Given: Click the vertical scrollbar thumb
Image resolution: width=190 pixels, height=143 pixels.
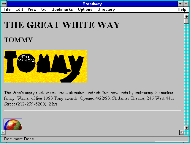Looking at the screenshot, I should click(x=186, y=21).
